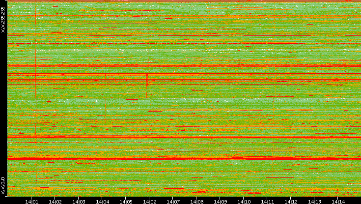This screenshot has height=204, width=361.
Task: Select the 14:07 time axis label
Action: point(173,202)
